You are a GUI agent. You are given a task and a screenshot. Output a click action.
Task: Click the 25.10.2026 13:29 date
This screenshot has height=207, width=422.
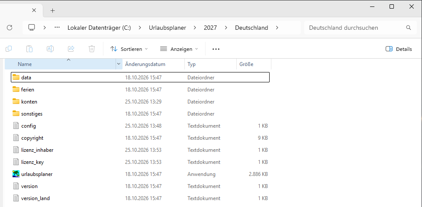143,102
